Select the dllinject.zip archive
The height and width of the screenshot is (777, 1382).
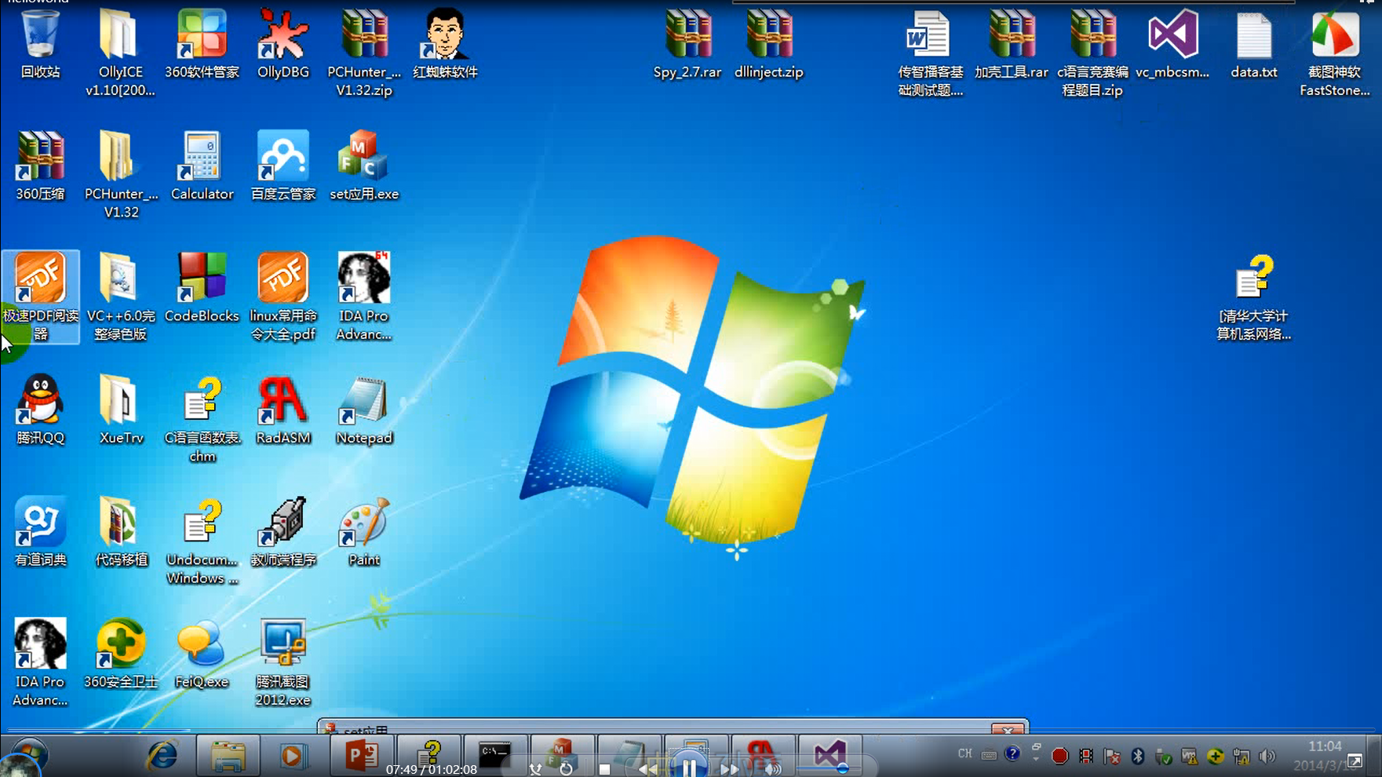769,44
